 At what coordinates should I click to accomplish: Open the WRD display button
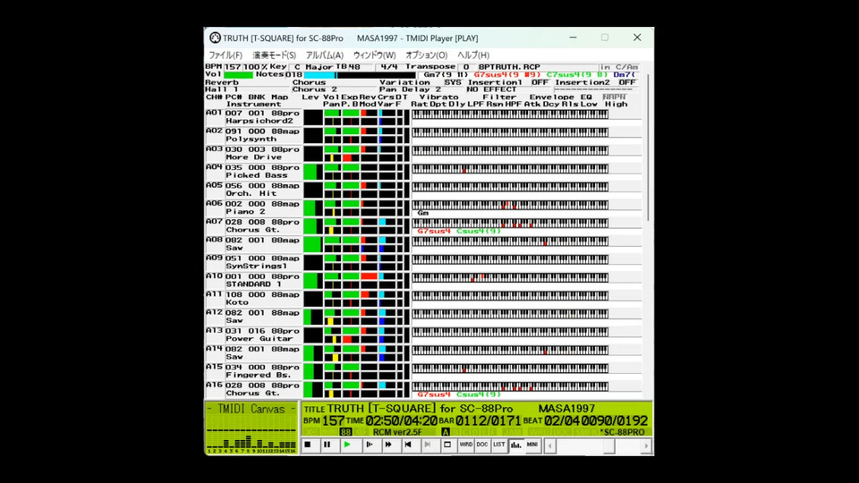coord(465,445)
